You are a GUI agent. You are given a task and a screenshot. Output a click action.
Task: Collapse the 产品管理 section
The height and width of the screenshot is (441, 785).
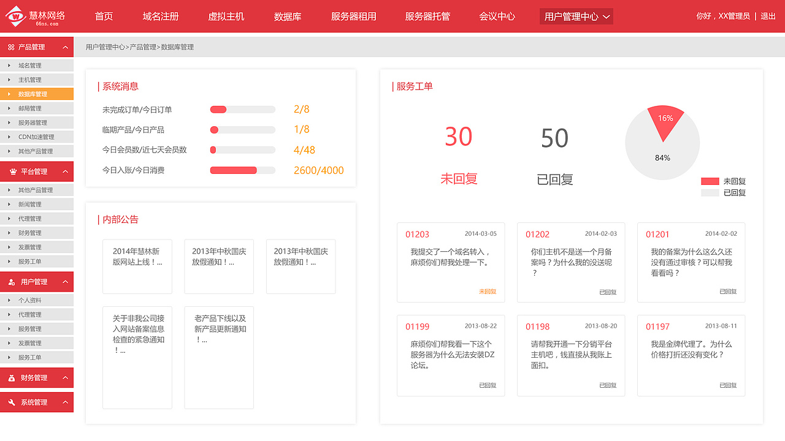(66, 47)
